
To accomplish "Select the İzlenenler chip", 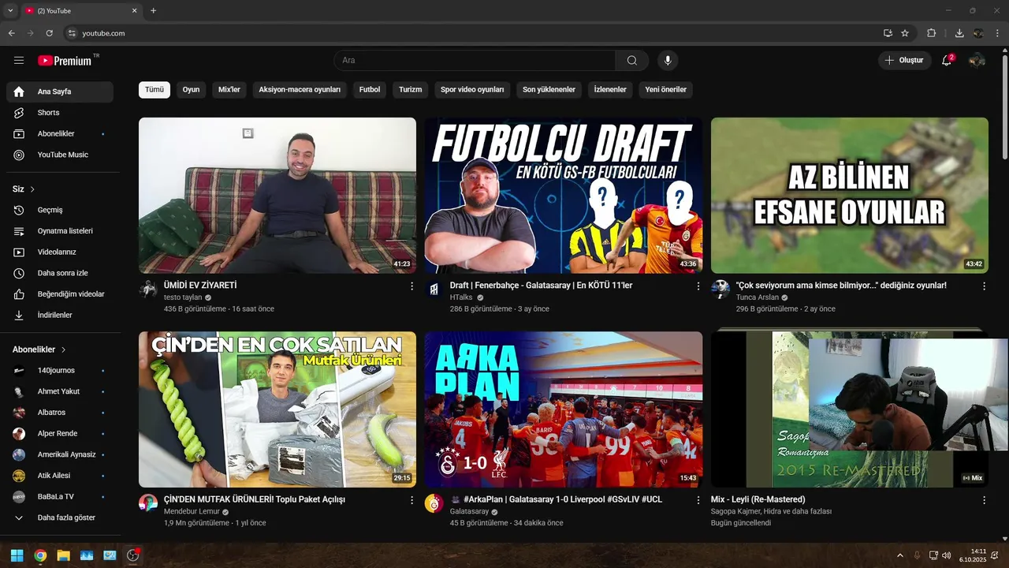I will click(610, 90).
